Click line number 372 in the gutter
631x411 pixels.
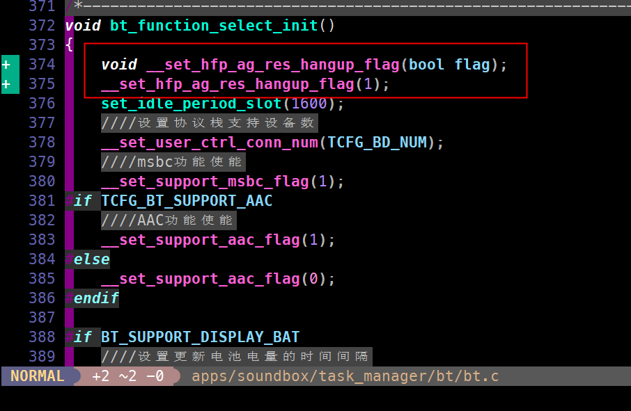(x=42, y=26)
